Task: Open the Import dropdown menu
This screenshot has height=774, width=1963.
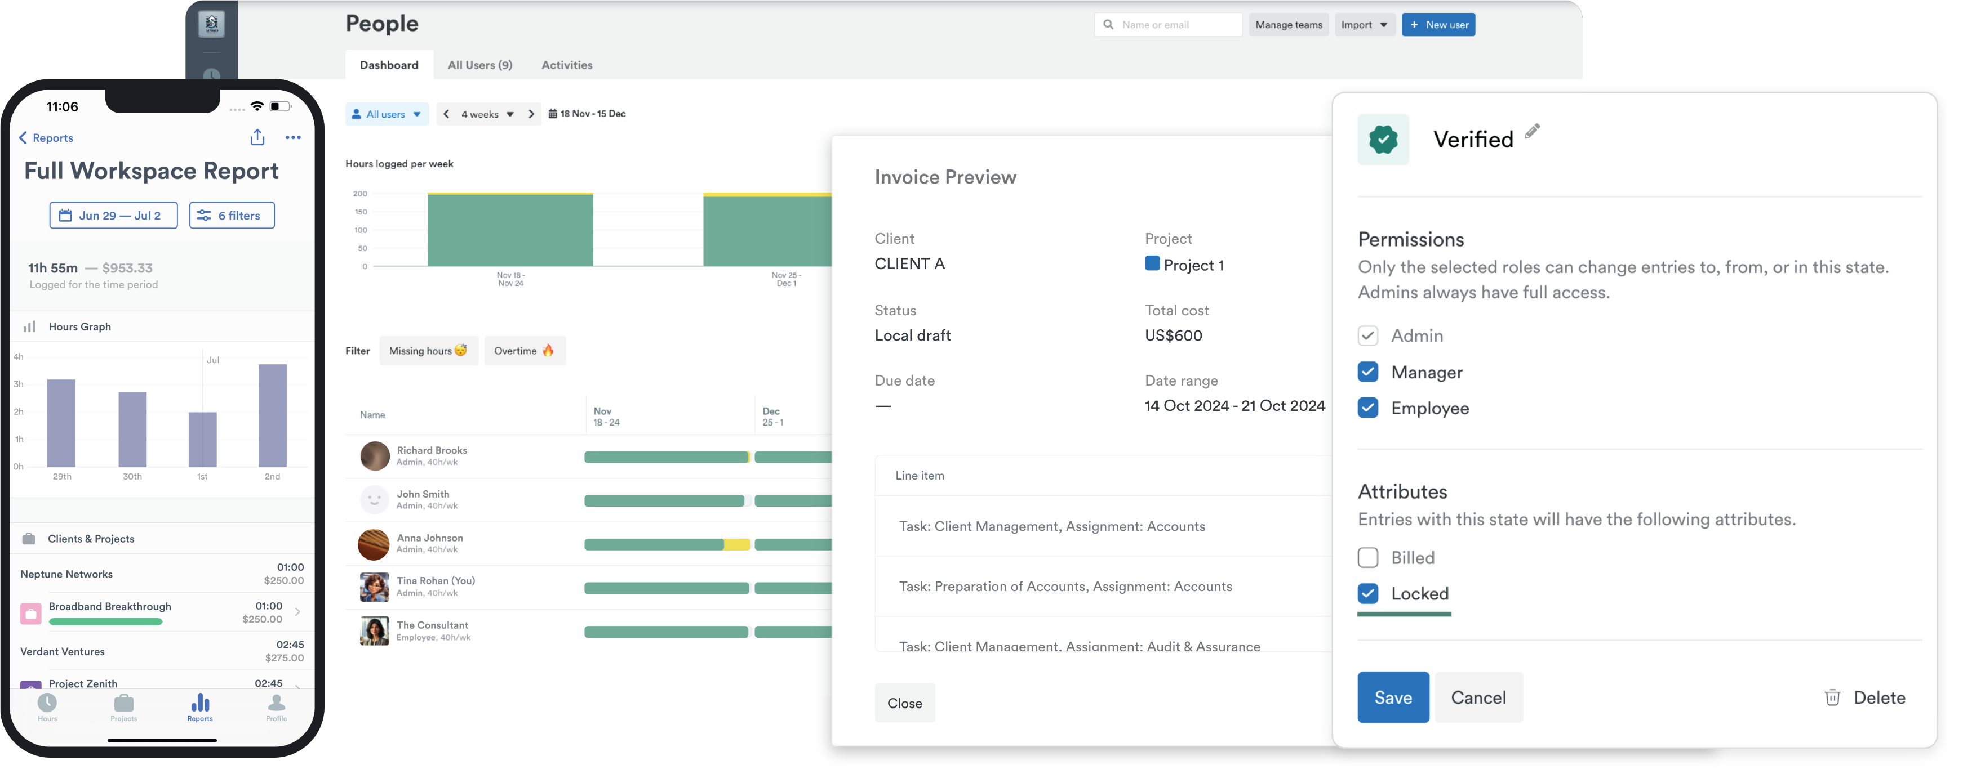Action: click(1364, 25)
